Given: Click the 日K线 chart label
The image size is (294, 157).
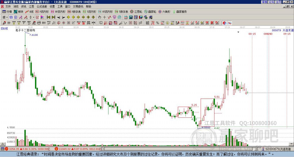Looking at the screenshot, I should 4,28.
